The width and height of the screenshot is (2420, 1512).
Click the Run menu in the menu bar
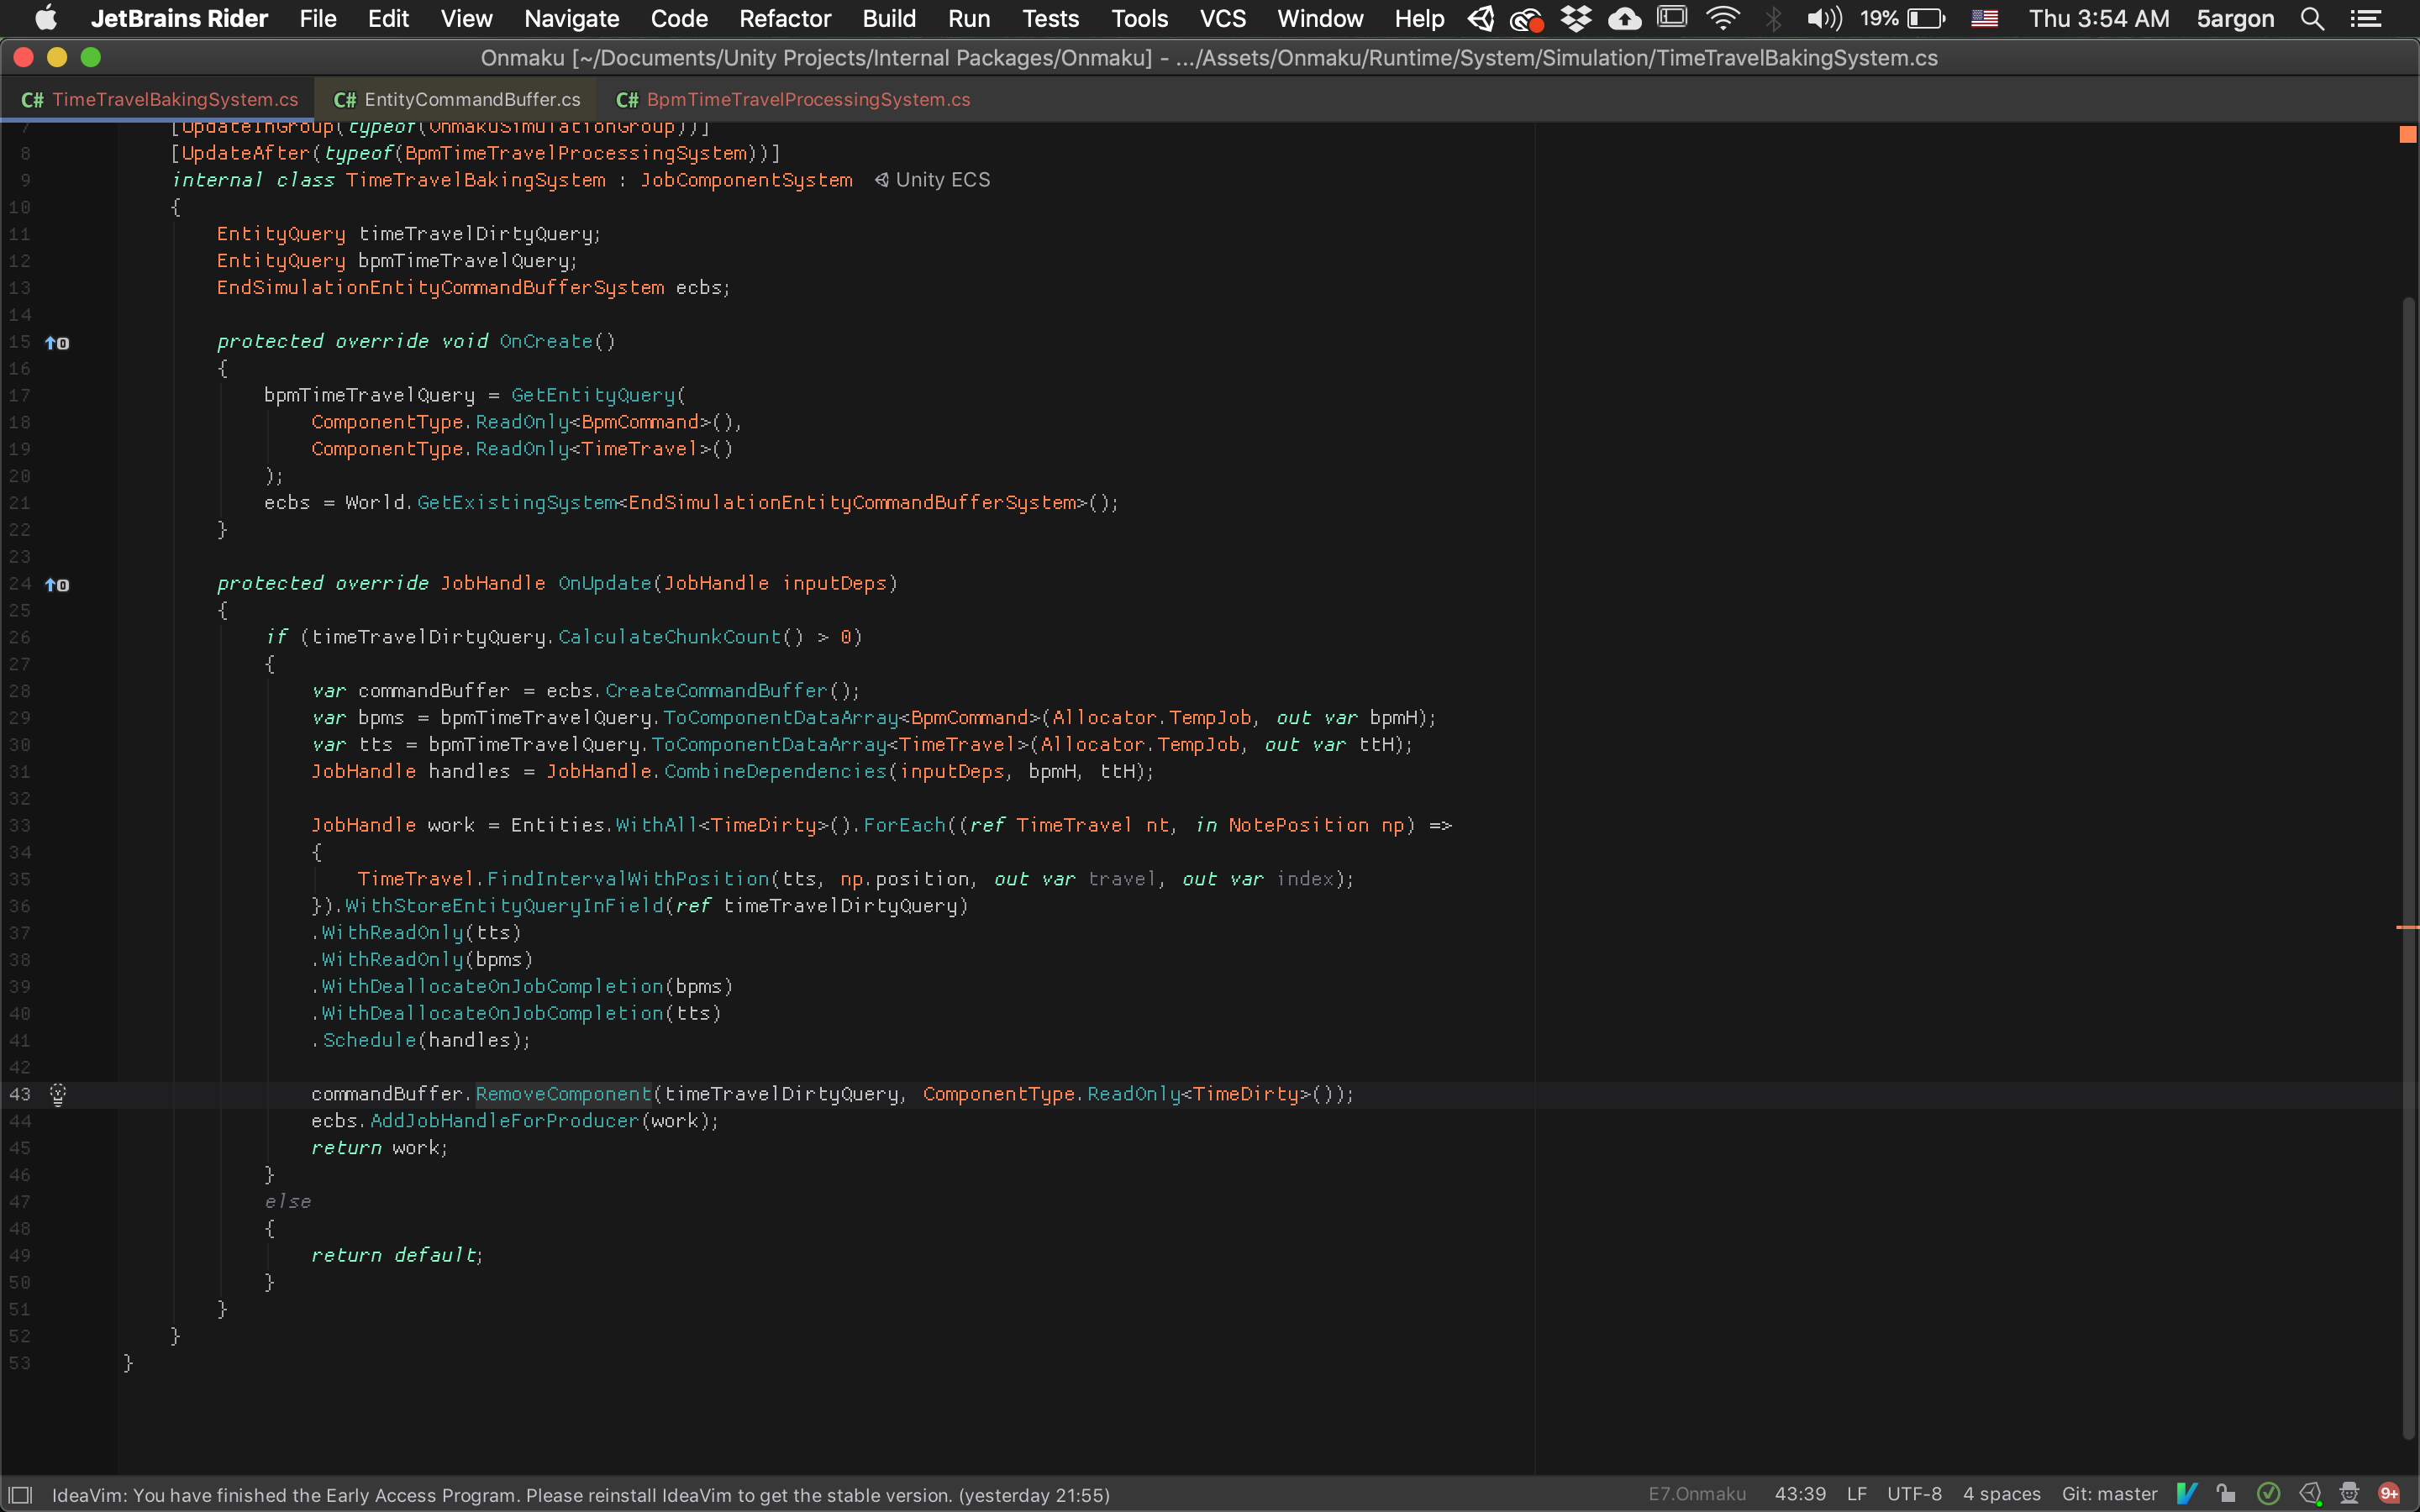(967, 18)
